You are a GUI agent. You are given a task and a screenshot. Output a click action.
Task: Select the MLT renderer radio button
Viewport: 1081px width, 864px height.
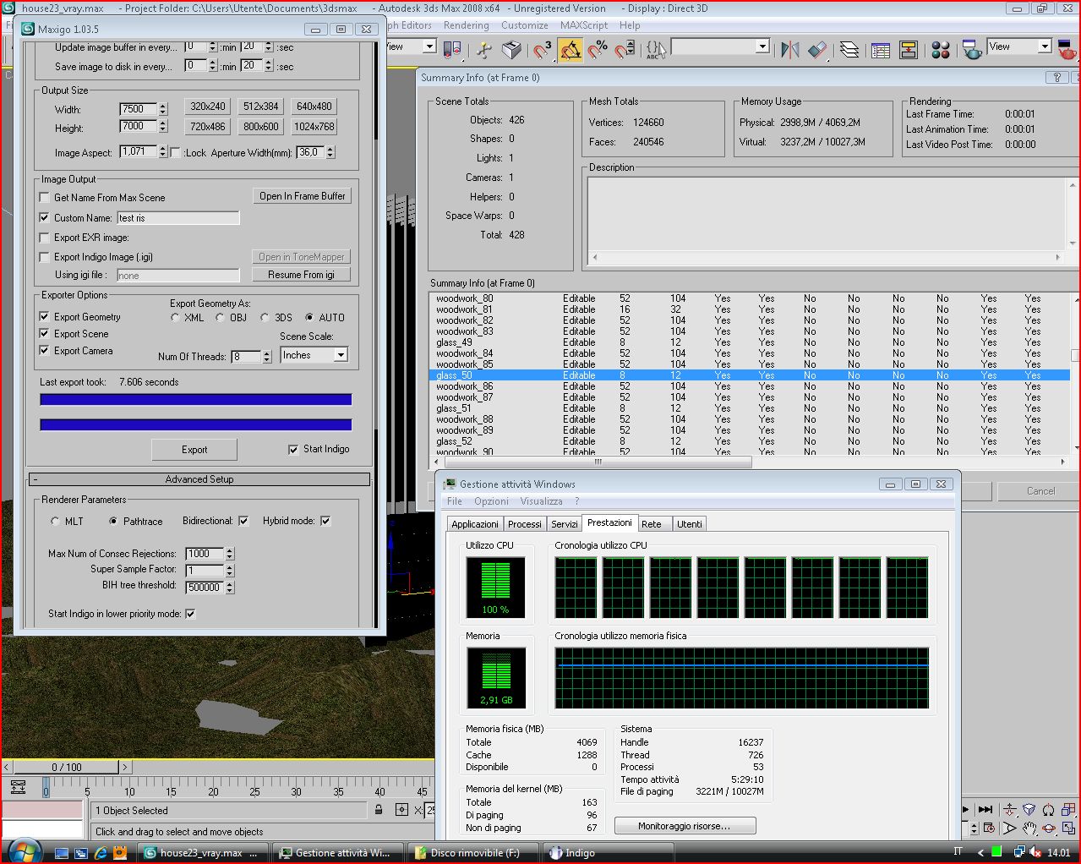point(56,522)
